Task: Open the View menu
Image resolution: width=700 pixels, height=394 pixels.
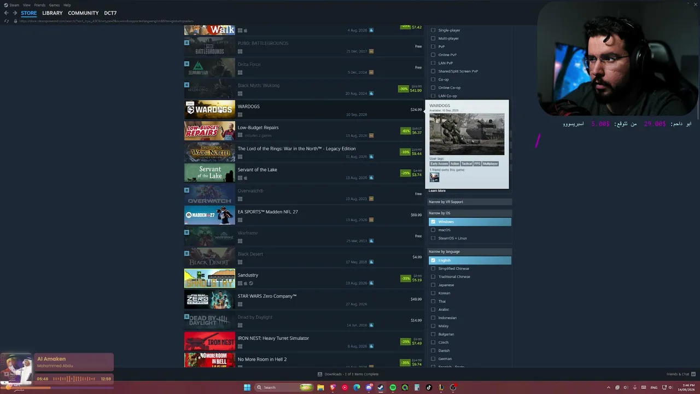Action: pyautogui.click(x=26, y=5)
